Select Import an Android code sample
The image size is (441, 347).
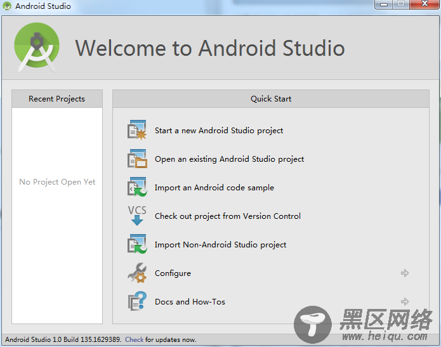tap(214, 188)
